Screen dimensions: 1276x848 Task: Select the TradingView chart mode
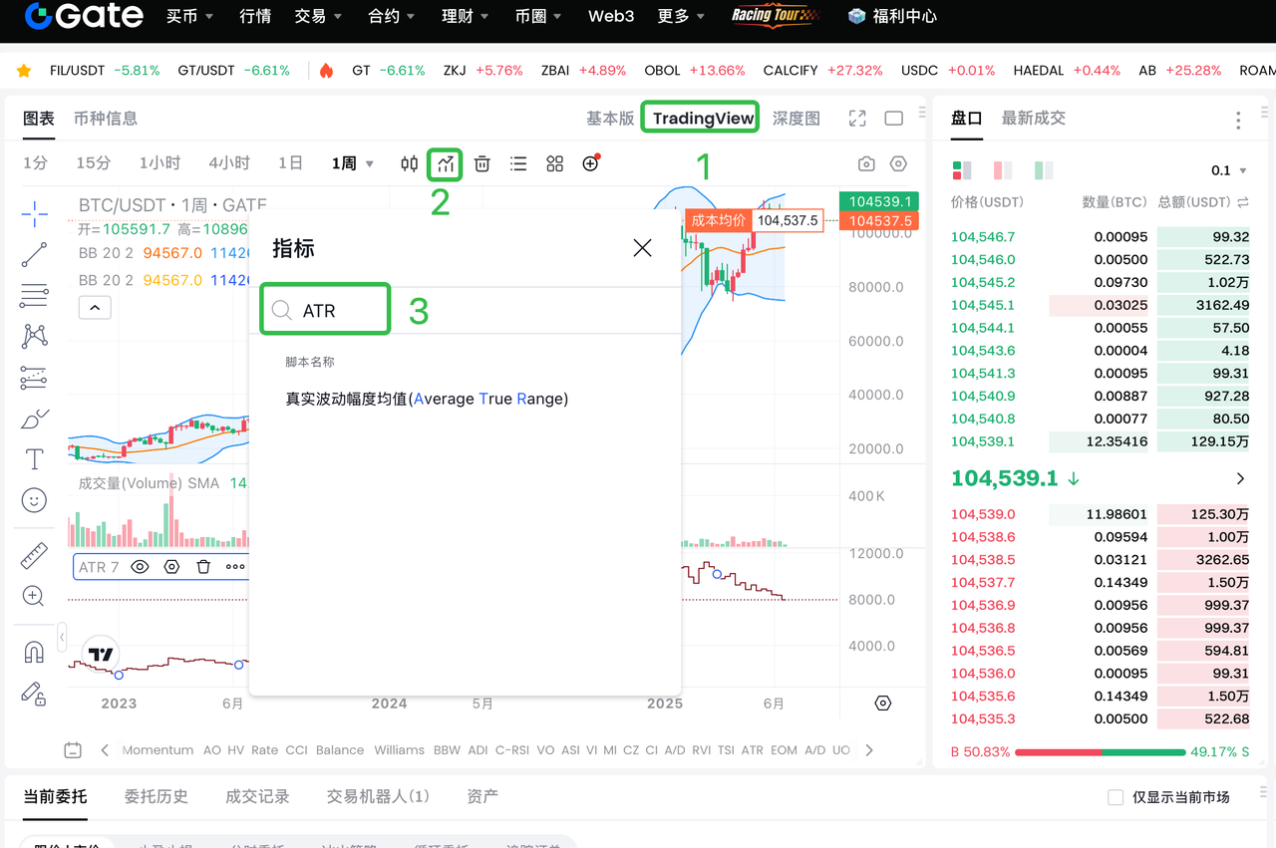tap(703, 119)
